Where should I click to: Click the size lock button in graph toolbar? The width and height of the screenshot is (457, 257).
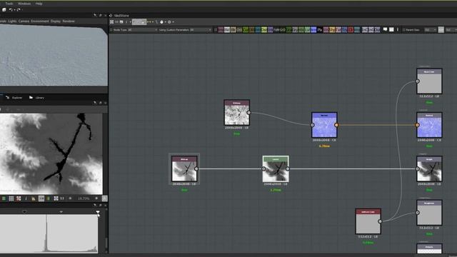coord(441,30)
